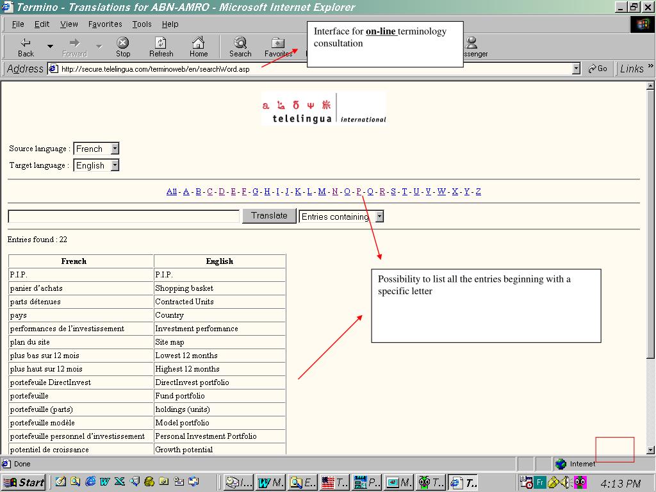
Task: Select the 'Personal Investment Portfolio' cell
Action: (220, 436)
